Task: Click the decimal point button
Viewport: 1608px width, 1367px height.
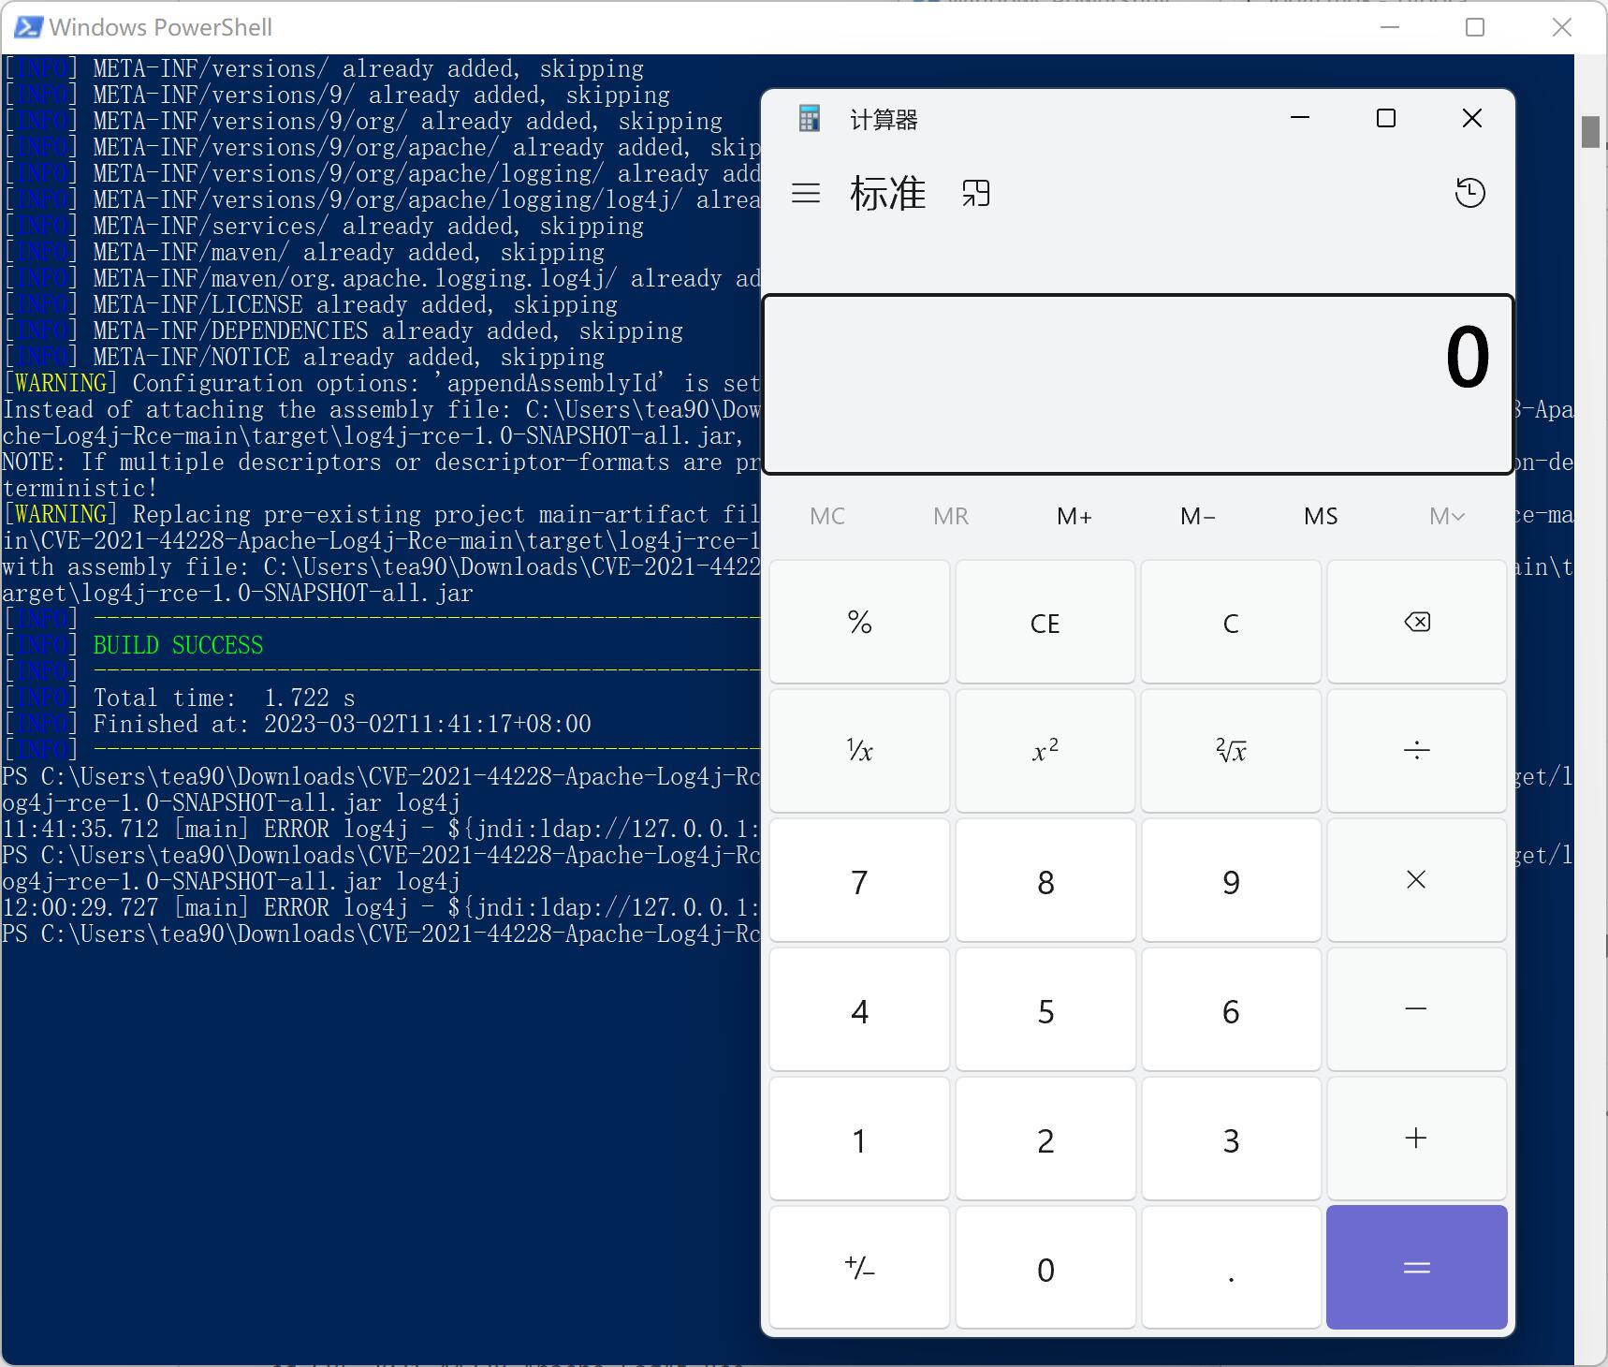Action: click(x=1231, y=1268)
